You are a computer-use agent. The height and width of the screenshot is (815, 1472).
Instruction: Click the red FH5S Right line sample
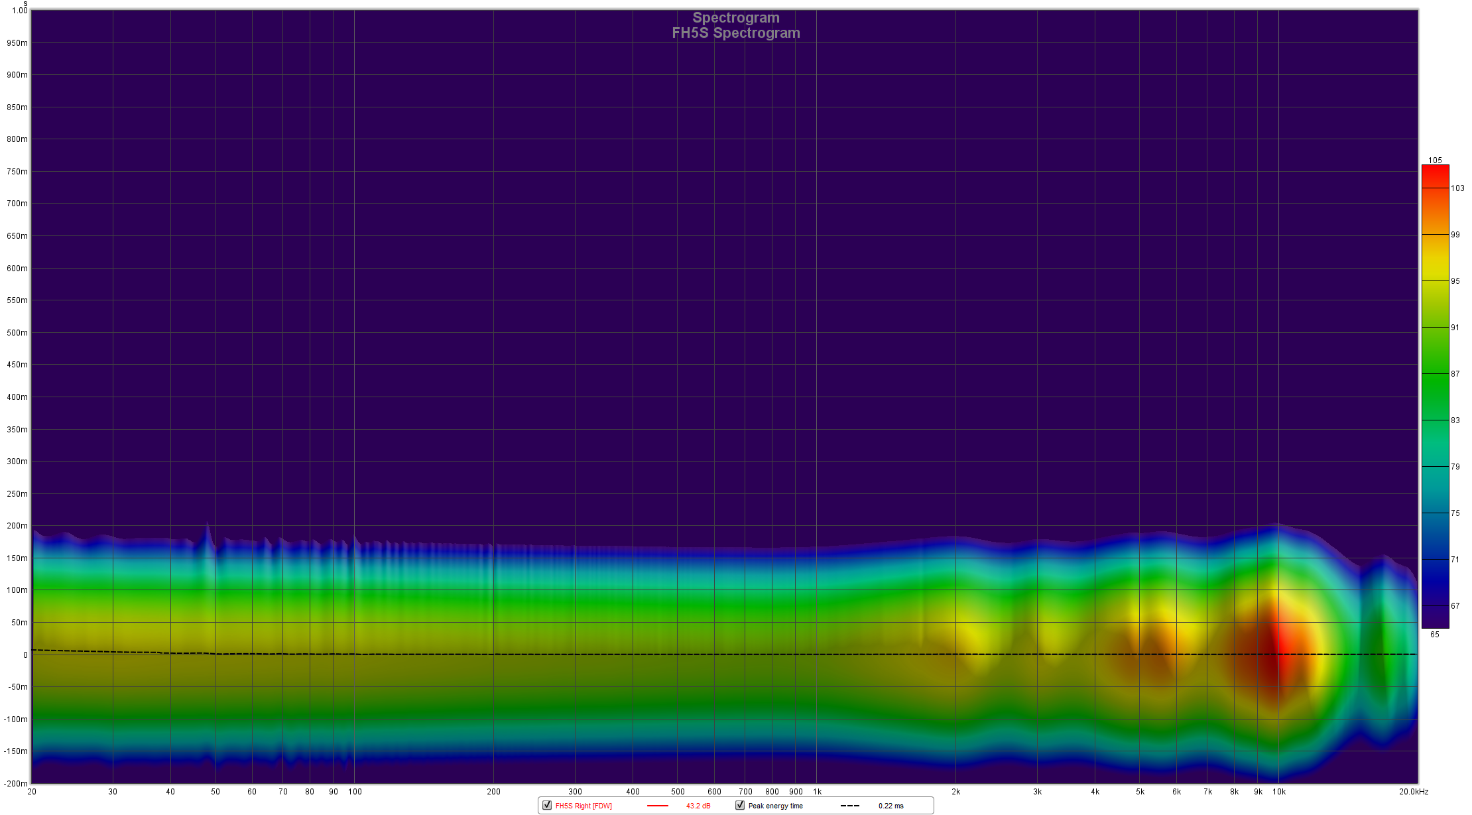click(657, 806)
